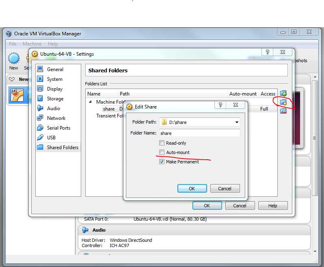Click the Auto-mount column header
Screen dimensions: 324x267
coord(243,94)
